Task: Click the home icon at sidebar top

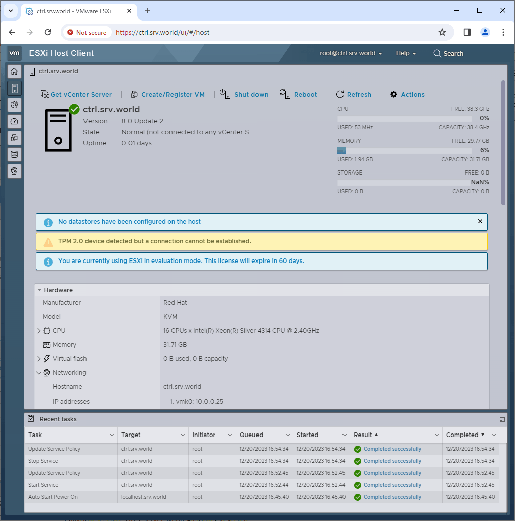Action: [14, 71]
